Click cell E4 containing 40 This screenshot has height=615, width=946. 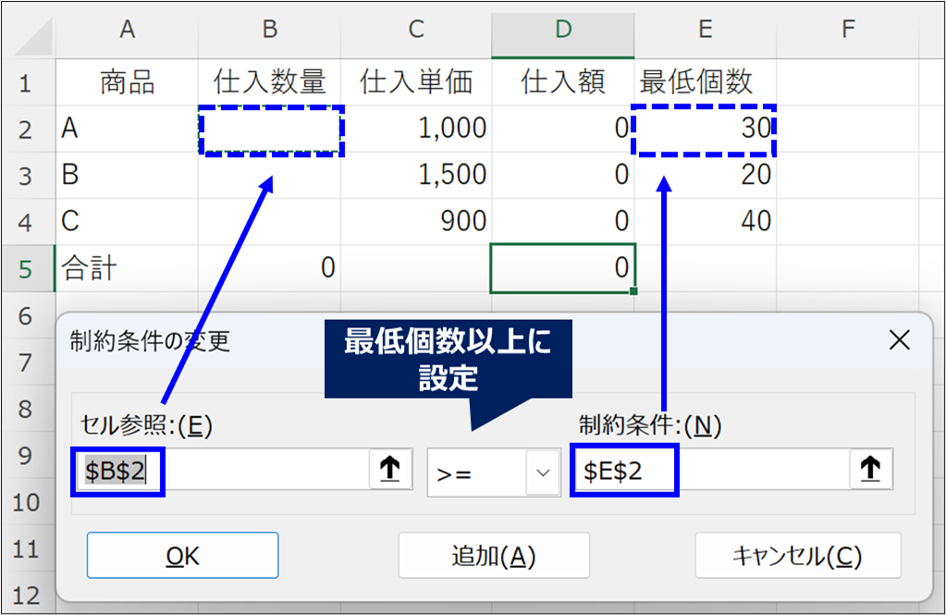tap(705, 222)
